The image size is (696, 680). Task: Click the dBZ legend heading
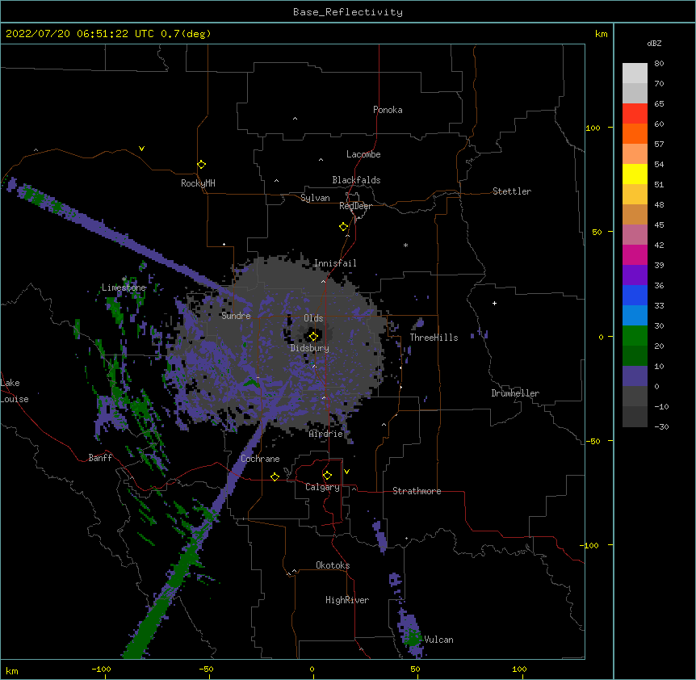coord(654,44)
